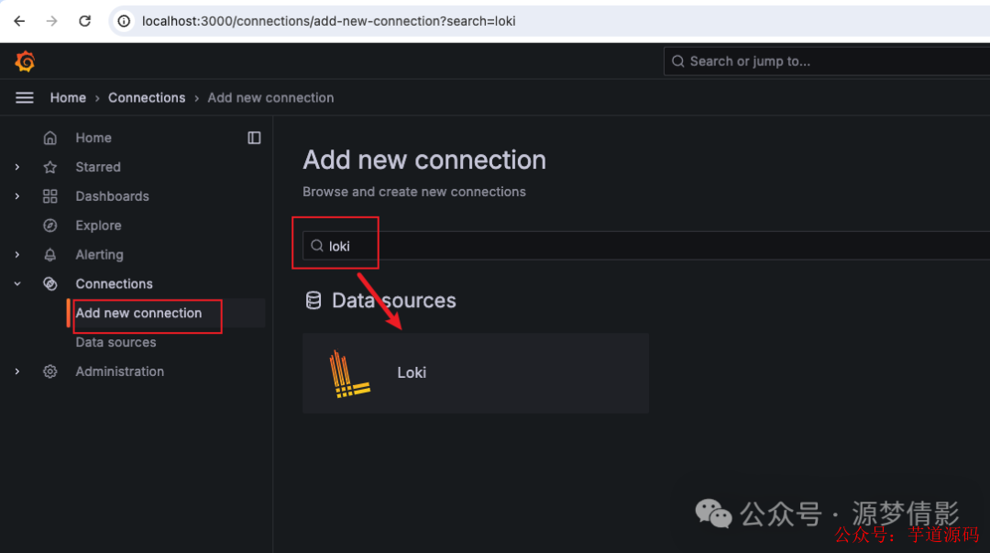Screen dimensions: 990x553
Task: Open Connections in the sidebar
Action: click(x=115, y=283)
